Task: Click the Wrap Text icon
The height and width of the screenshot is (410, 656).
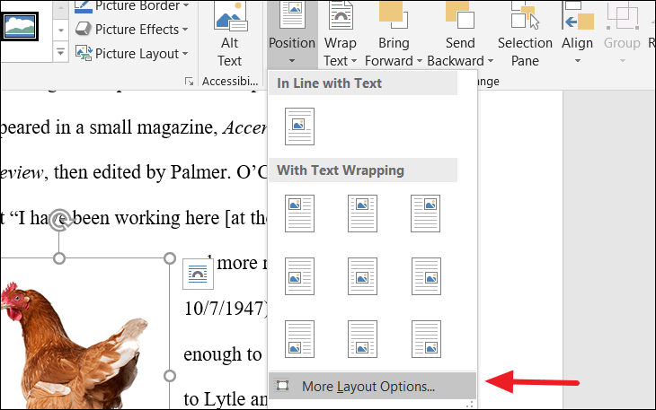Action: click(x=341, y=15)
